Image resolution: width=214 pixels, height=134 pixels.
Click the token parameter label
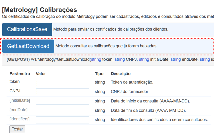(15, 82)
